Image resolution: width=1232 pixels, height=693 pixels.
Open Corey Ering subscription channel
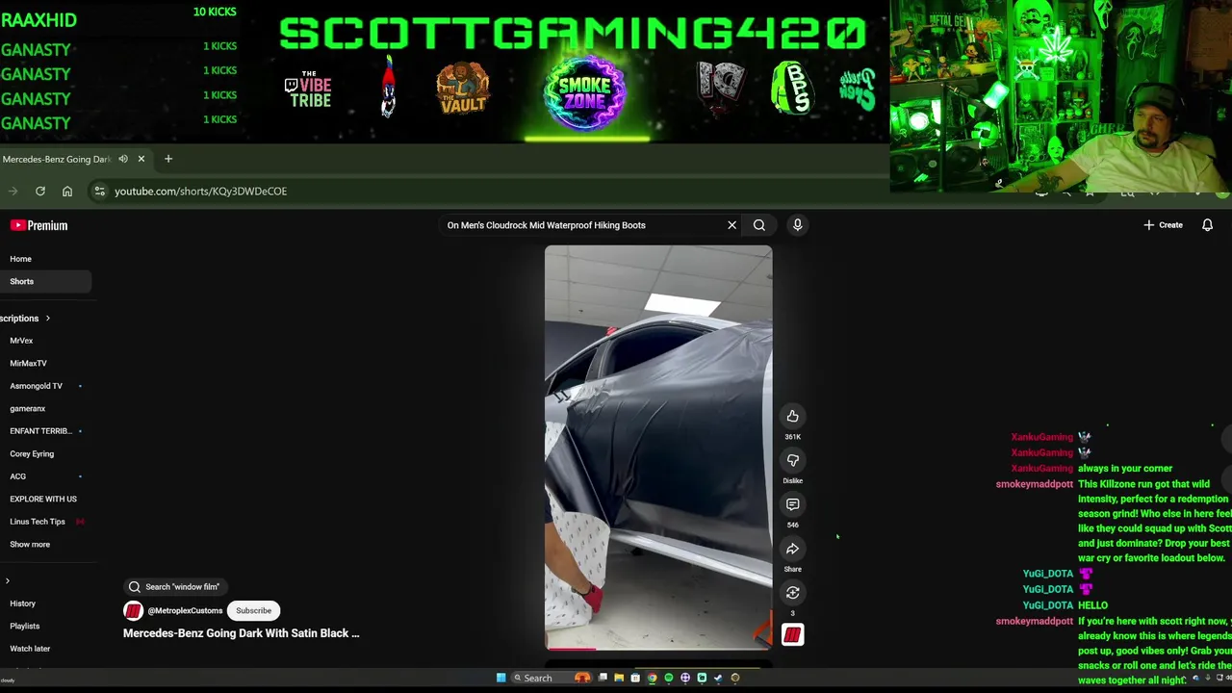(32, 454)
